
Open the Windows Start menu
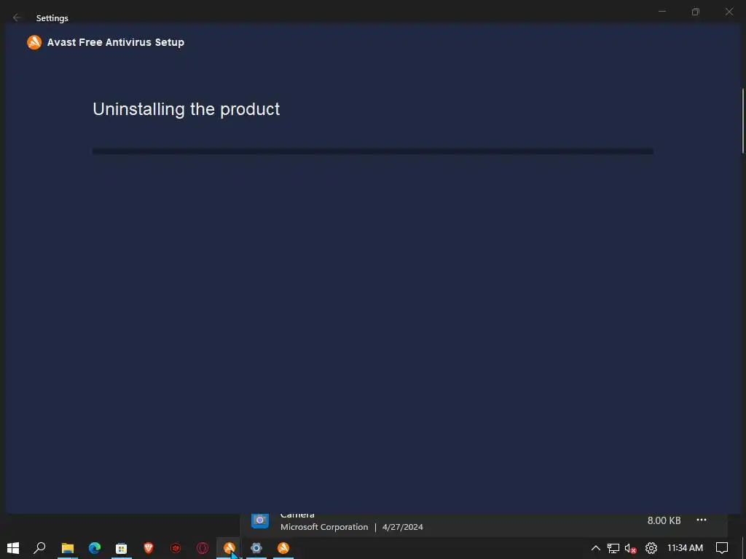(x=13, y=548)
